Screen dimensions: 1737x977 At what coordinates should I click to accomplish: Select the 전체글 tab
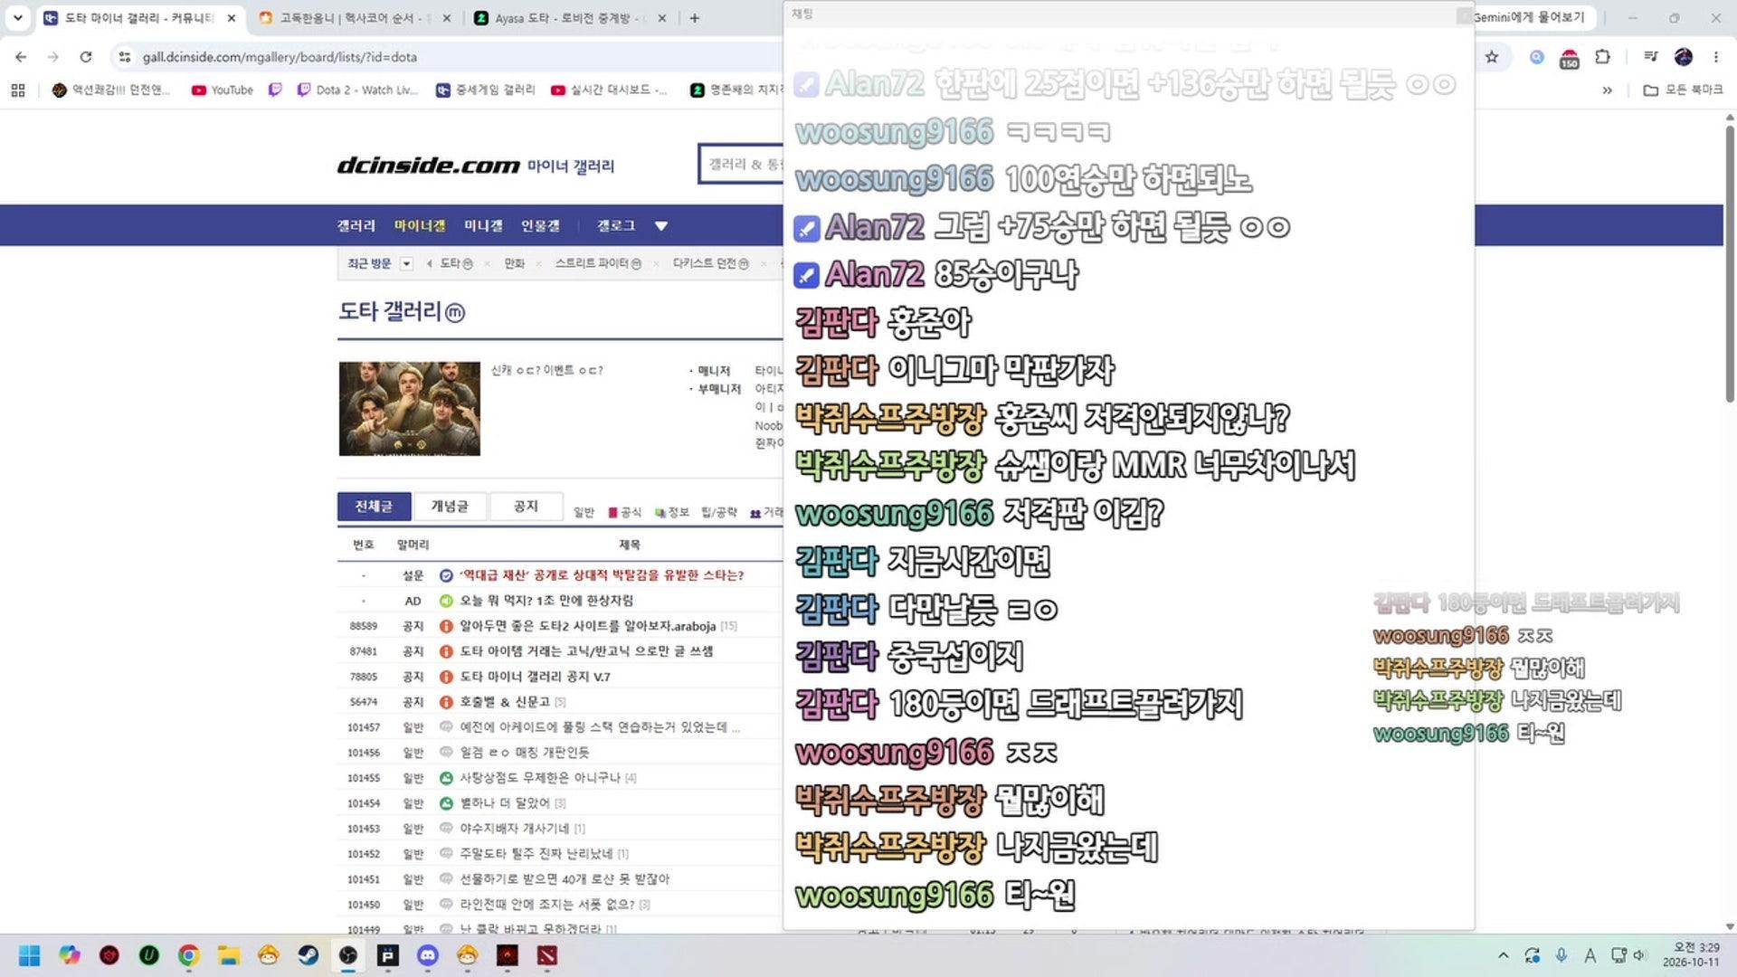pyautogui.click(x=374, y=507)
